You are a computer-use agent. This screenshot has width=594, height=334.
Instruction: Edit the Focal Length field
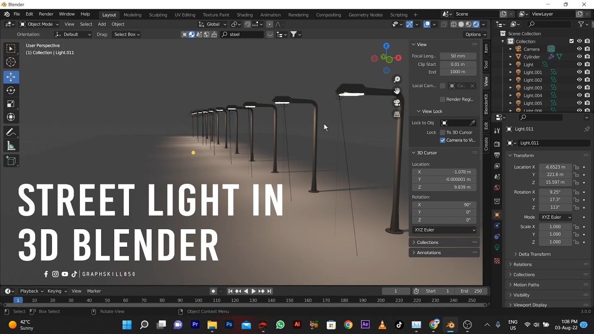tap(458, 56)
